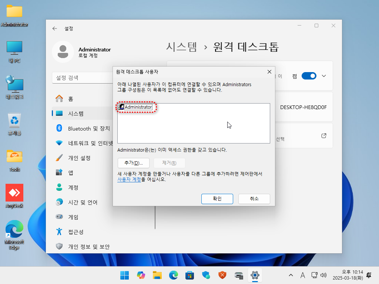Open the Tools folder on desktop
The width and height of the screenshot is (379, 284).
tap(14, 160)
